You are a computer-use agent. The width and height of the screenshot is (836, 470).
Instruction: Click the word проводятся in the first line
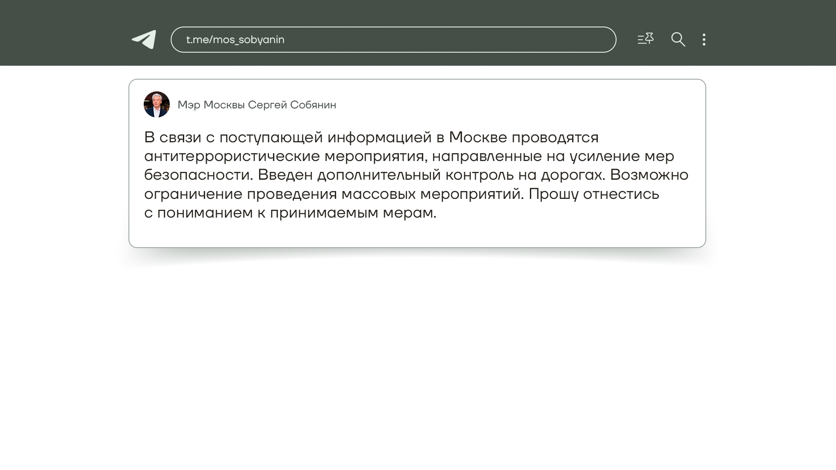point(555,138)
